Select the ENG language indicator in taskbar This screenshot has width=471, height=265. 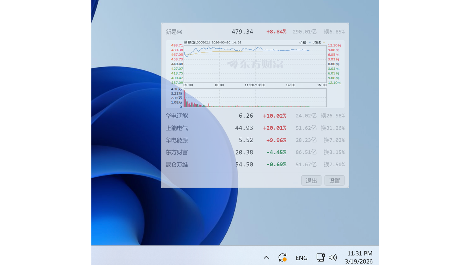(301, 257)
